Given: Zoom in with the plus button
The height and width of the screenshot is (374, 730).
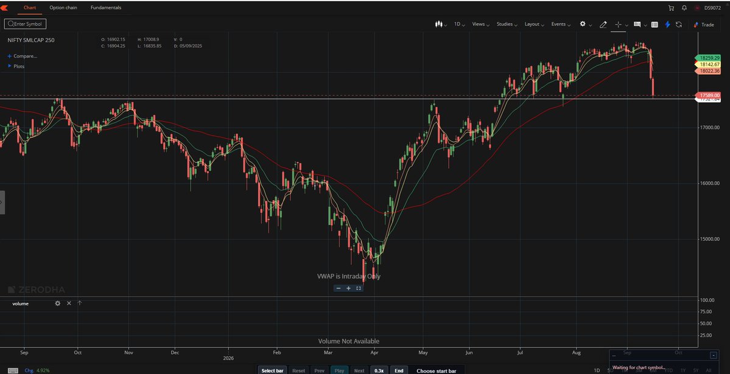Looking at the screenshot, I should pos(348,288).
